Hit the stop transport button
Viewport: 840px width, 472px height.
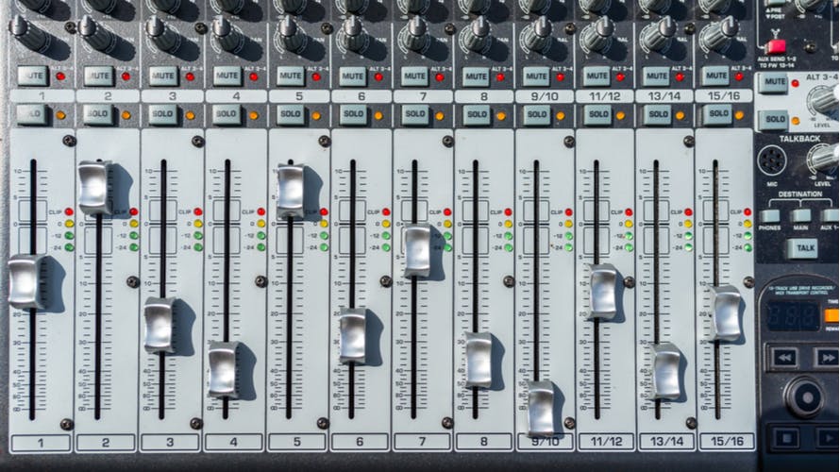[x=786, y=438]
